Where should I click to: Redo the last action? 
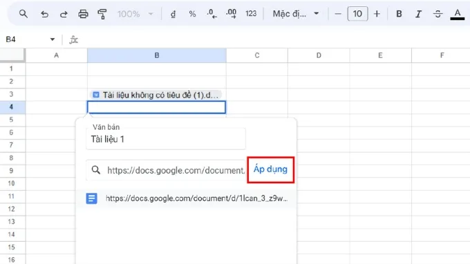click(x=64, y=14)
